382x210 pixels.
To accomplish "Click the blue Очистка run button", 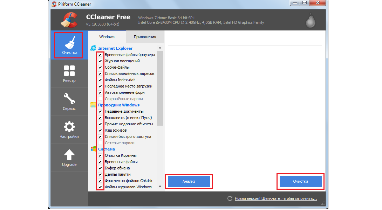I will coord(301,182).
